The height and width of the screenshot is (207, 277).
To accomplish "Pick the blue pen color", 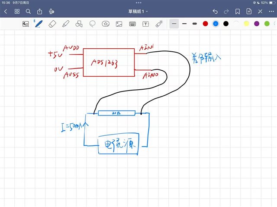I will click(x=216, y=24).
